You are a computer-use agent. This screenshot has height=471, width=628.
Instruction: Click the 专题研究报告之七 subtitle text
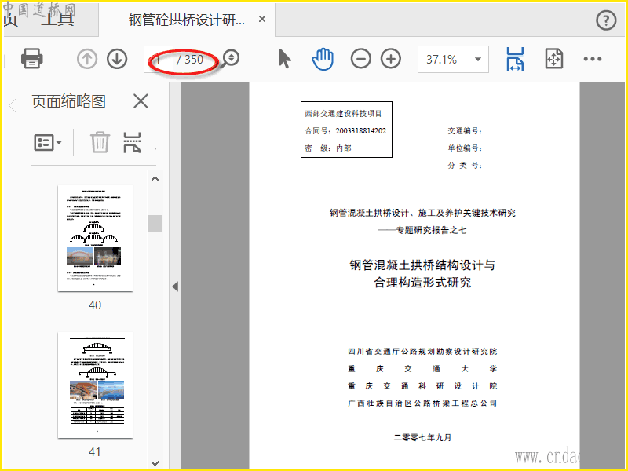coord(431,230)
